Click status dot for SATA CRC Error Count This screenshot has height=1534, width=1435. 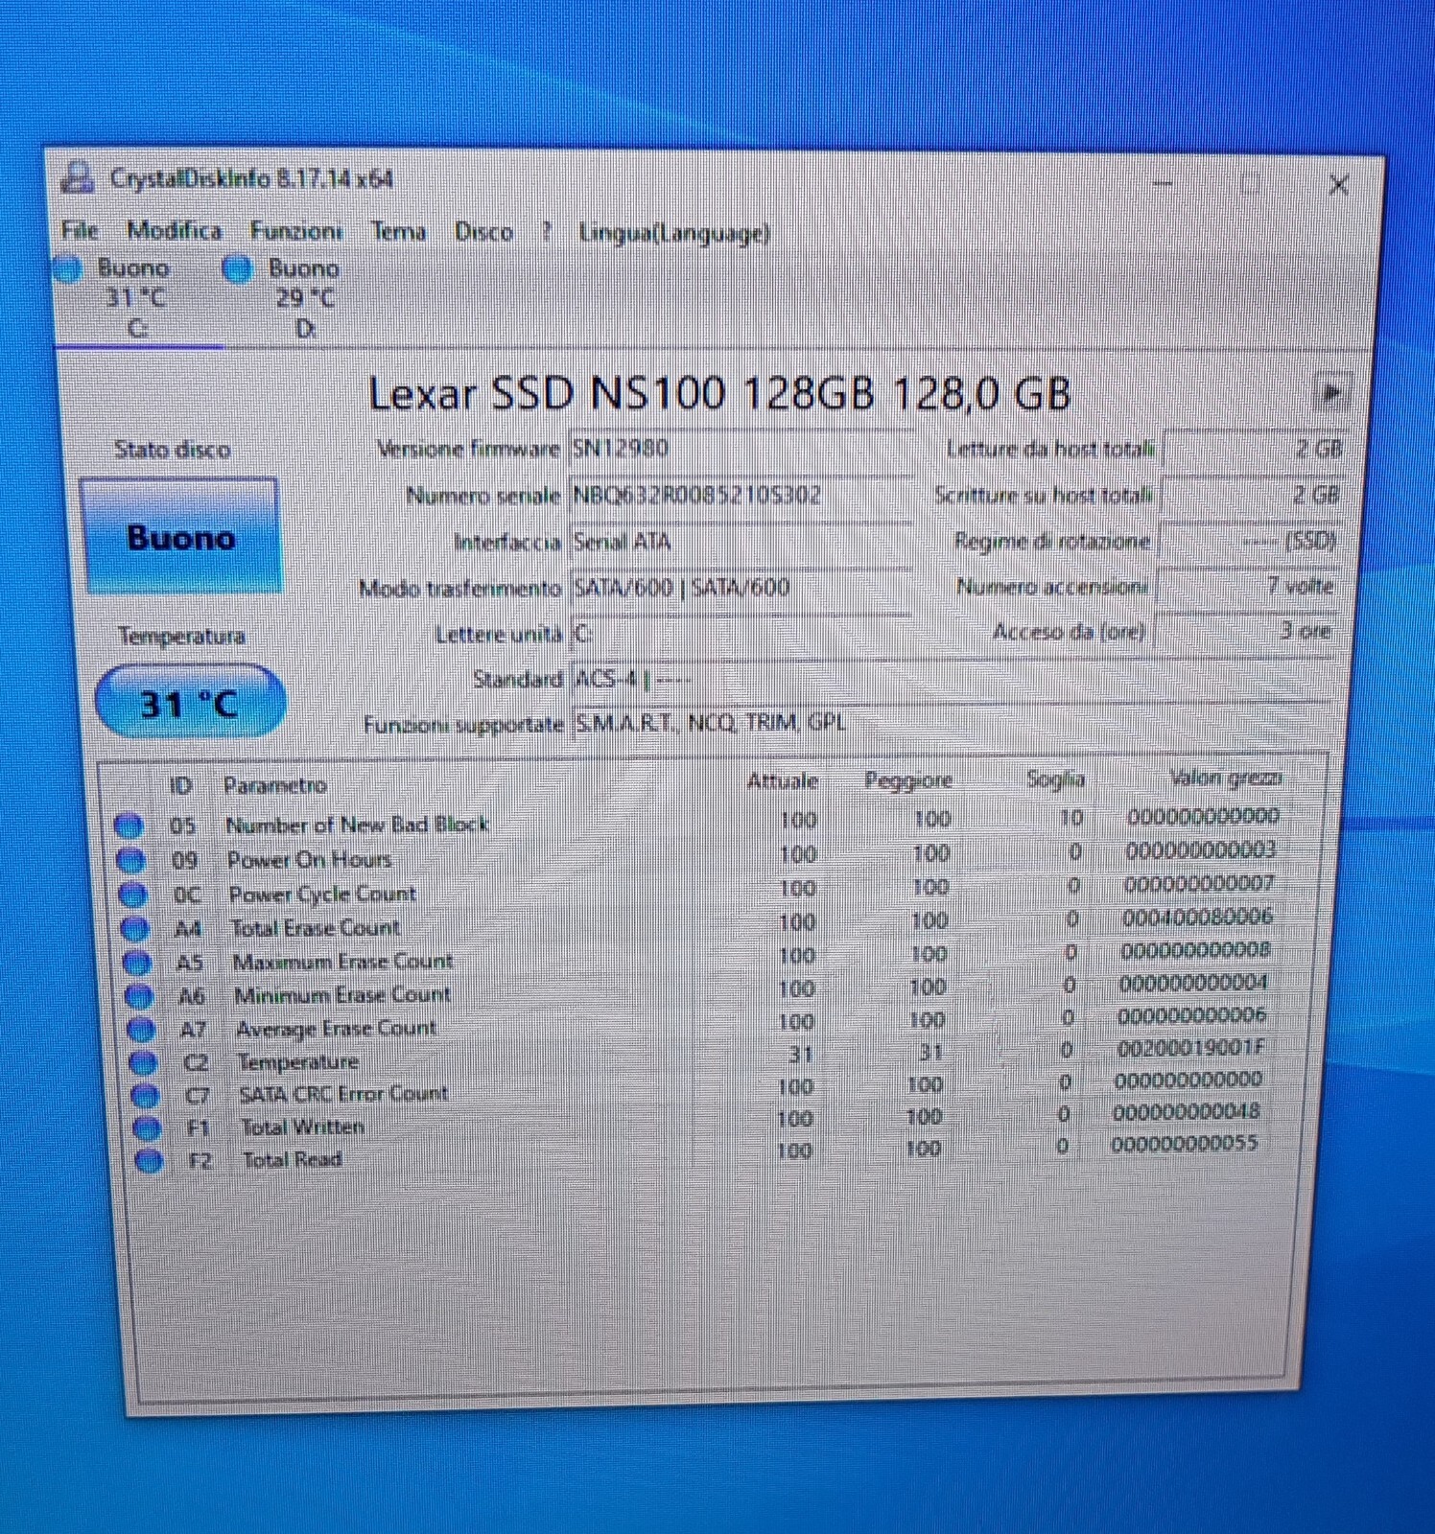click(145, 1095)
